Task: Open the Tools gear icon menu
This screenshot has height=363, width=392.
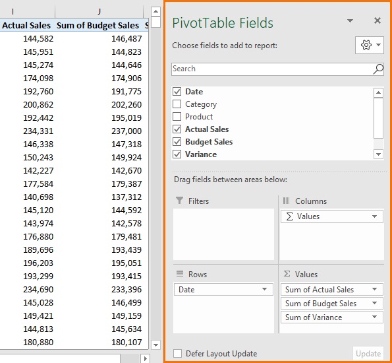Action: coord(369,45)
